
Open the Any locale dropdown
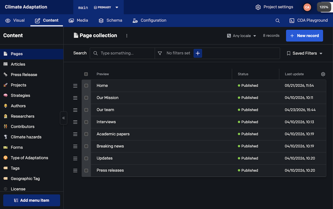pos(242,36)
